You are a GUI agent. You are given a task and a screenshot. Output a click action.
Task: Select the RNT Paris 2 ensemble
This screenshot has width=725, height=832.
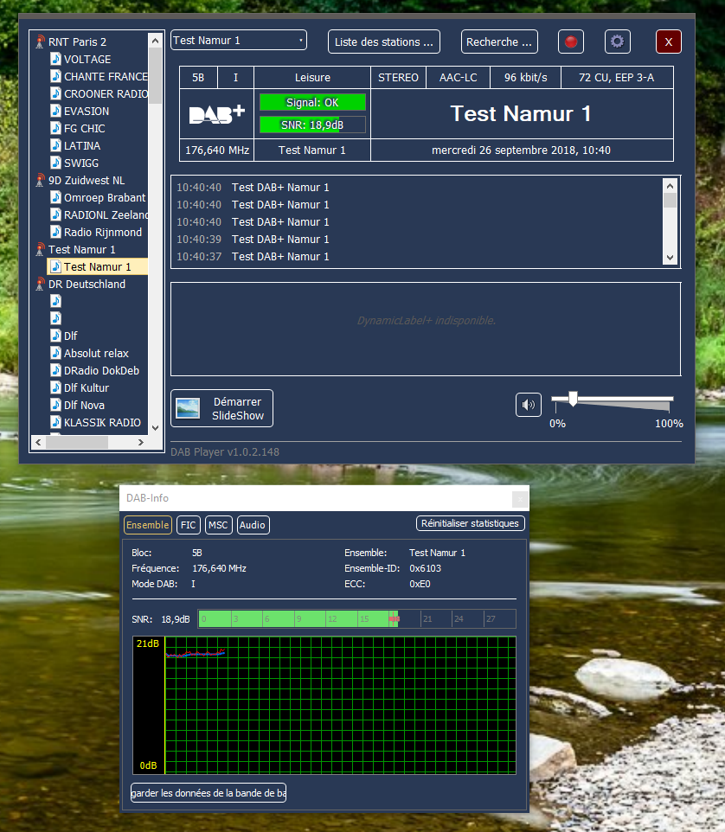coord(77,42)
